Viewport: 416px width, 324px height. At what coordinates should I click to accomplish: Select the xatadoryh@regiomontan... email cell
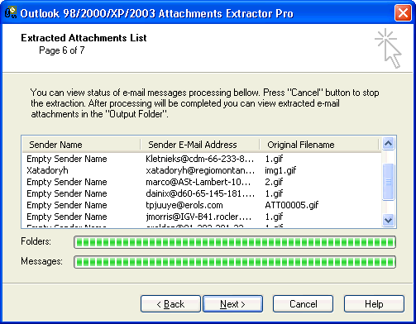point(200,170)
